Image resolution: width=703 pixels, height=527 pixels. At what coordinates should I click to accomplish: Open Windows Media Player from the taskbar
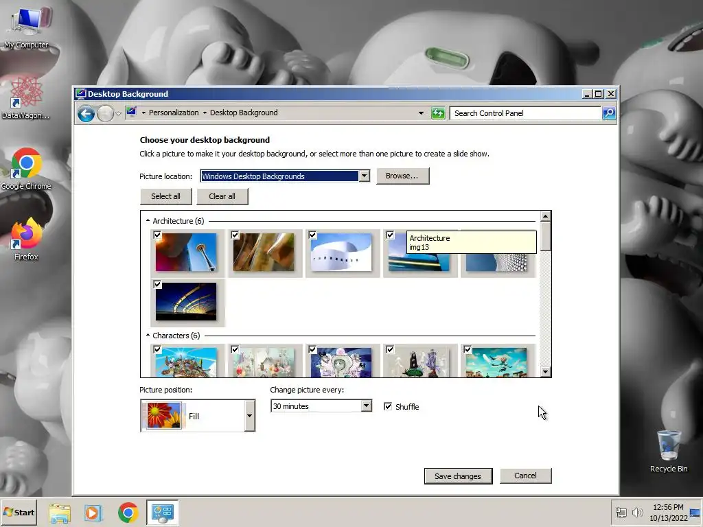click(93, 513)
